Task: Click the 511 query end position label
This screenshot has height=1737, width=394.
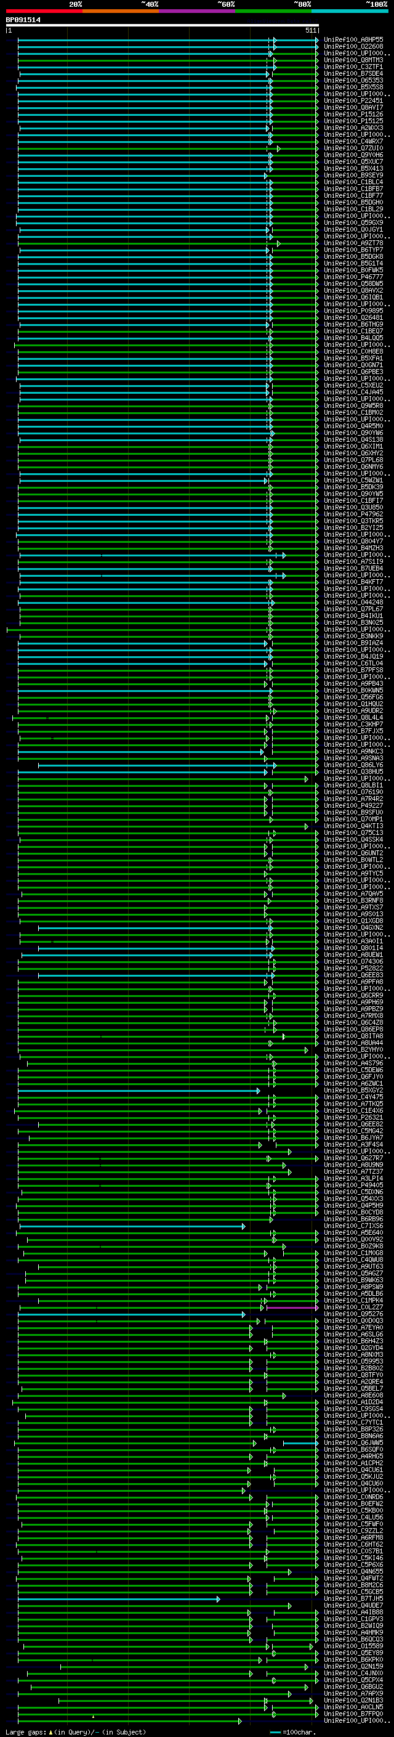Action: tap(310, 30)
